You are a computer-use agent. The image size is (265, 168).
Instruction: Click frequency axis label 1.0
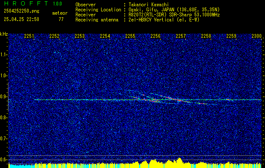(x=3, y=76)
